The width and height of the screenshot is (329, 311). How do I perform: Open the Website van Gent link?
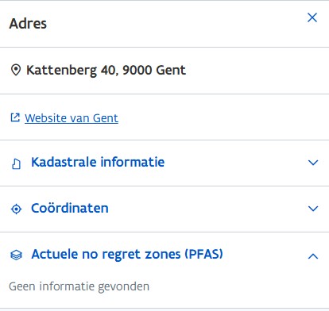[x=72, y=118]
